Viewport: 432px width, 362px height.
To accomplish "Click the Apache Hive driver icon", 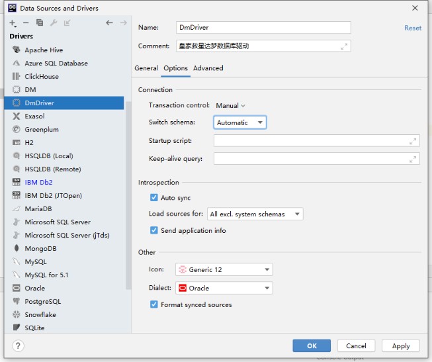I will [17, 50].
